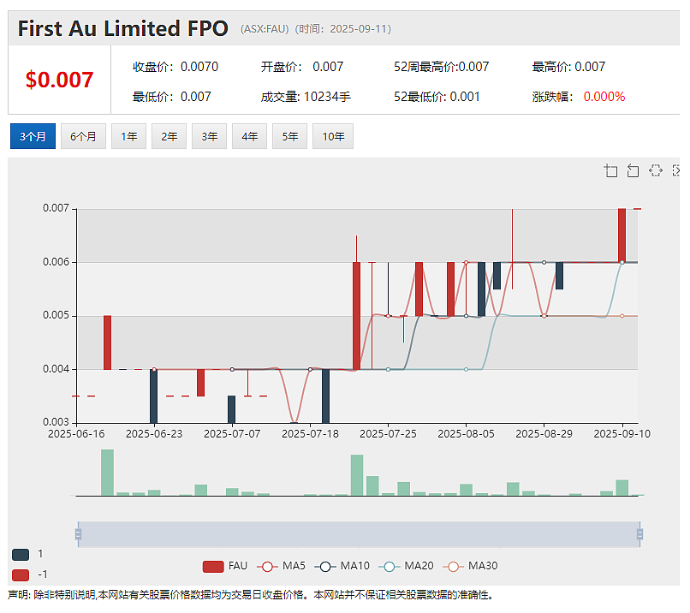Toggle the FAU series in legend
This screenshot has height=613, width=690.
[x=225, y=566]
